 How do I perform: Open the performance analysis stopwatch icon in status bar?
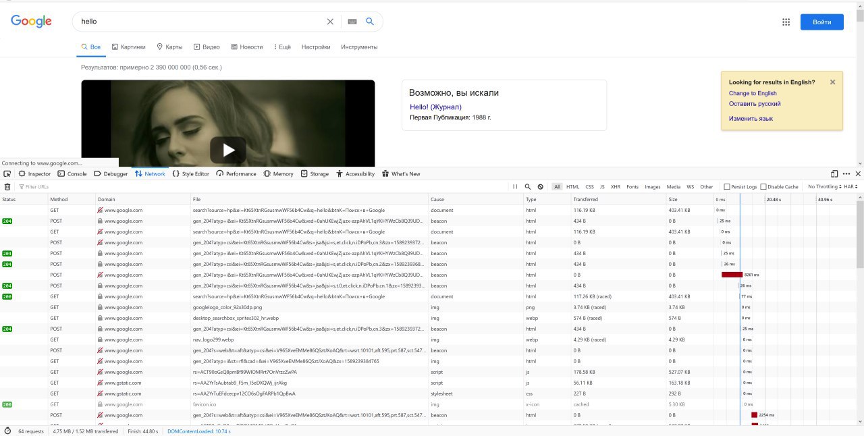point(7,431)
